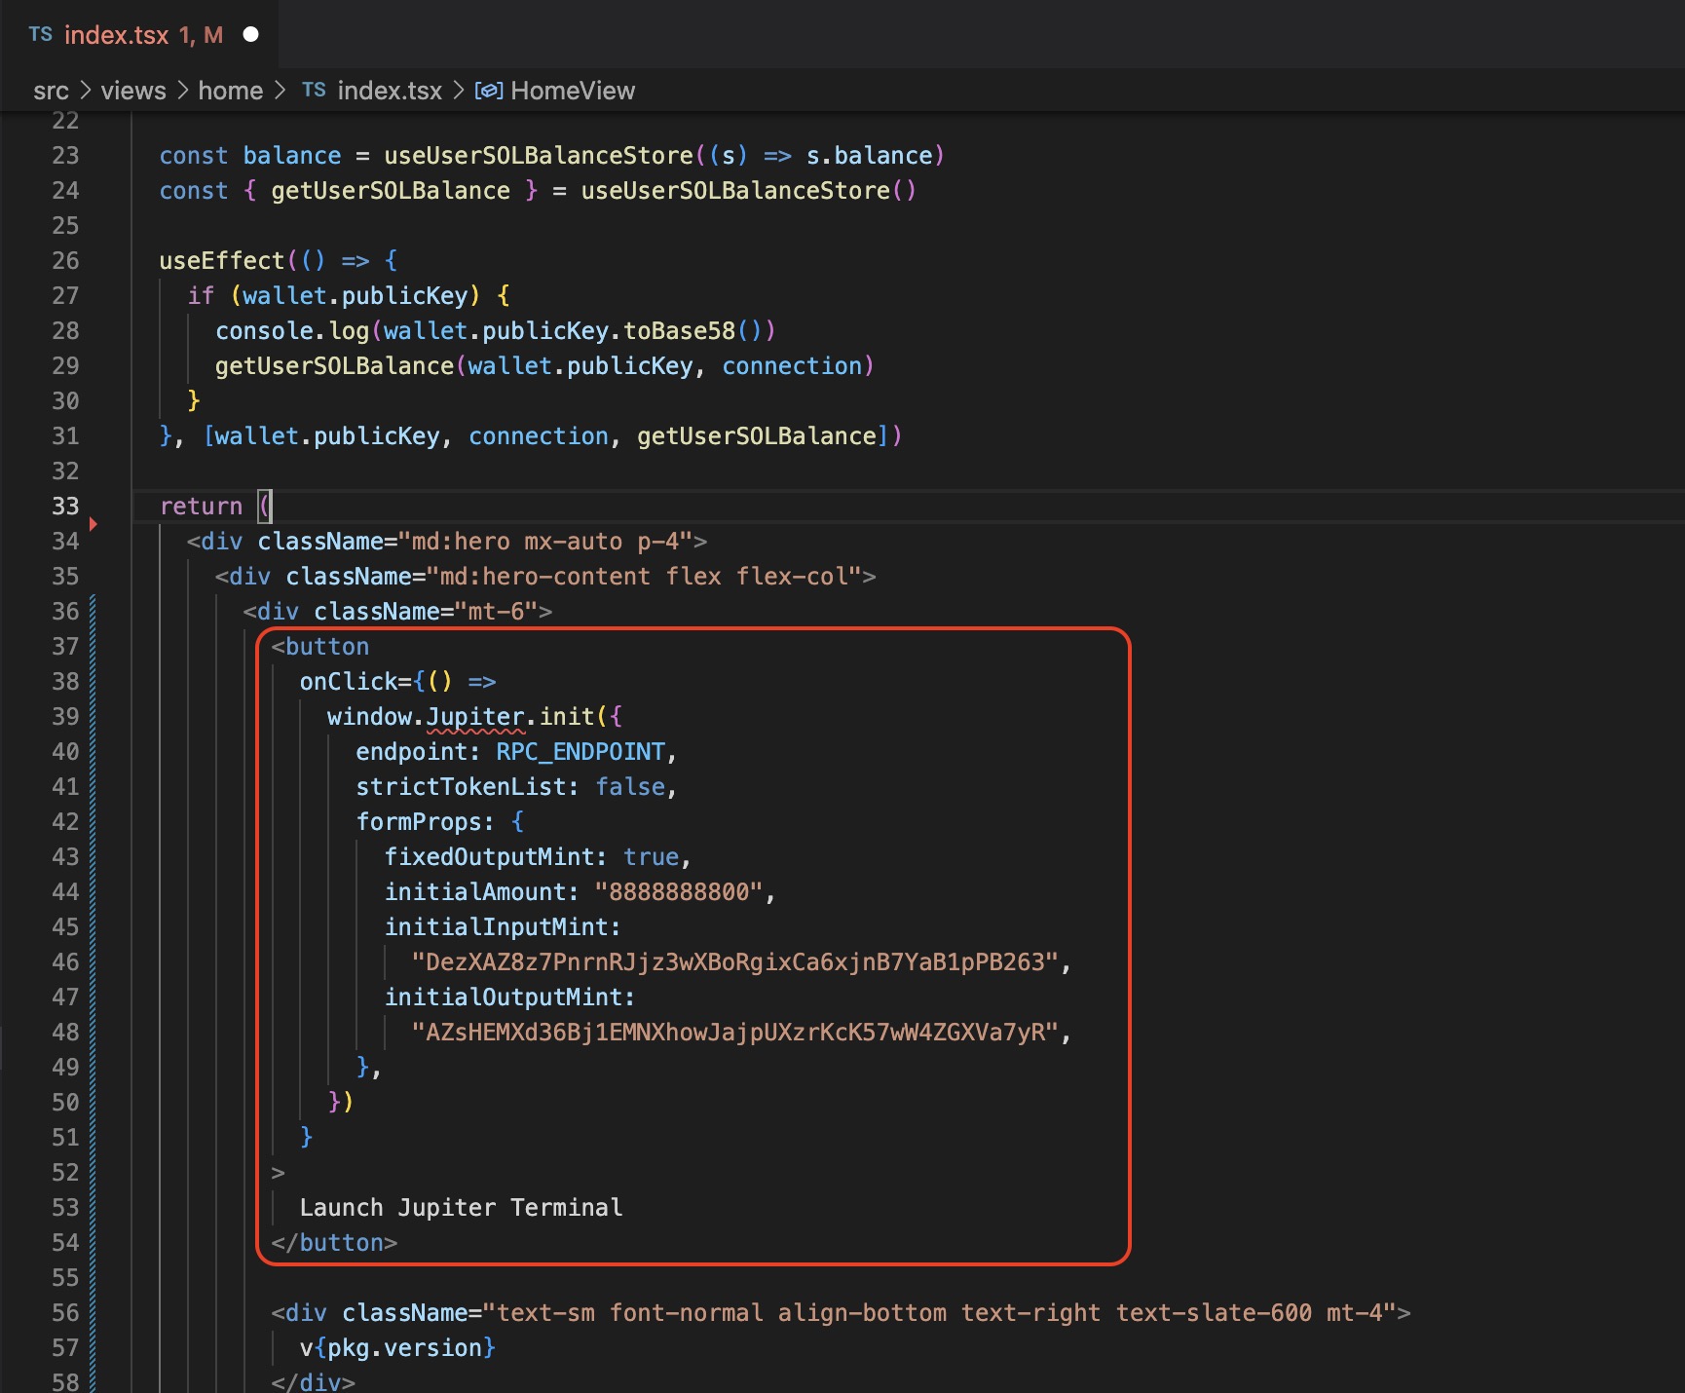Click the HomeView symbol icon in breadcrumb
This screenshot has height=1393, width=1685.
coord(488,91)
